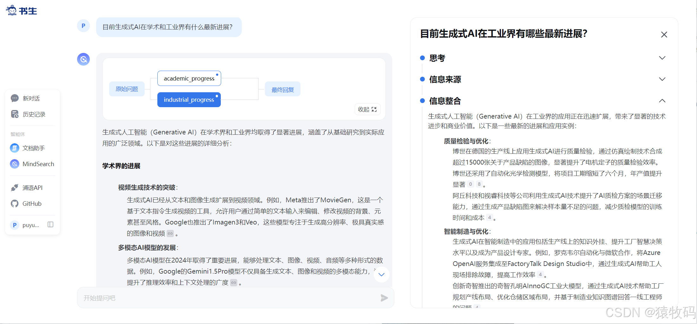This screenshot has width=697, height=324.
Task: Open 文档助手 menu entry
Action: [34, 148]
